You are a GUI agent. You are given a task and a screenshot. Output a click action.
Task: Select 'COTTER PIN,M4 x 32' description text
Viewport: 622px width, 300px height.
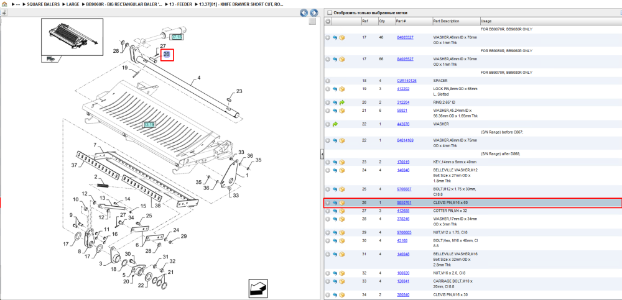(450, 211)
